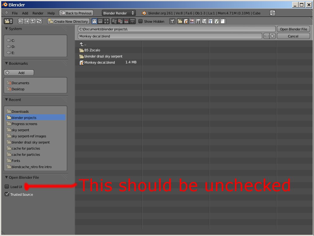Open the Blender Render engine dropdown
This screenshot has height=236, width=314.
coord(118,13)
